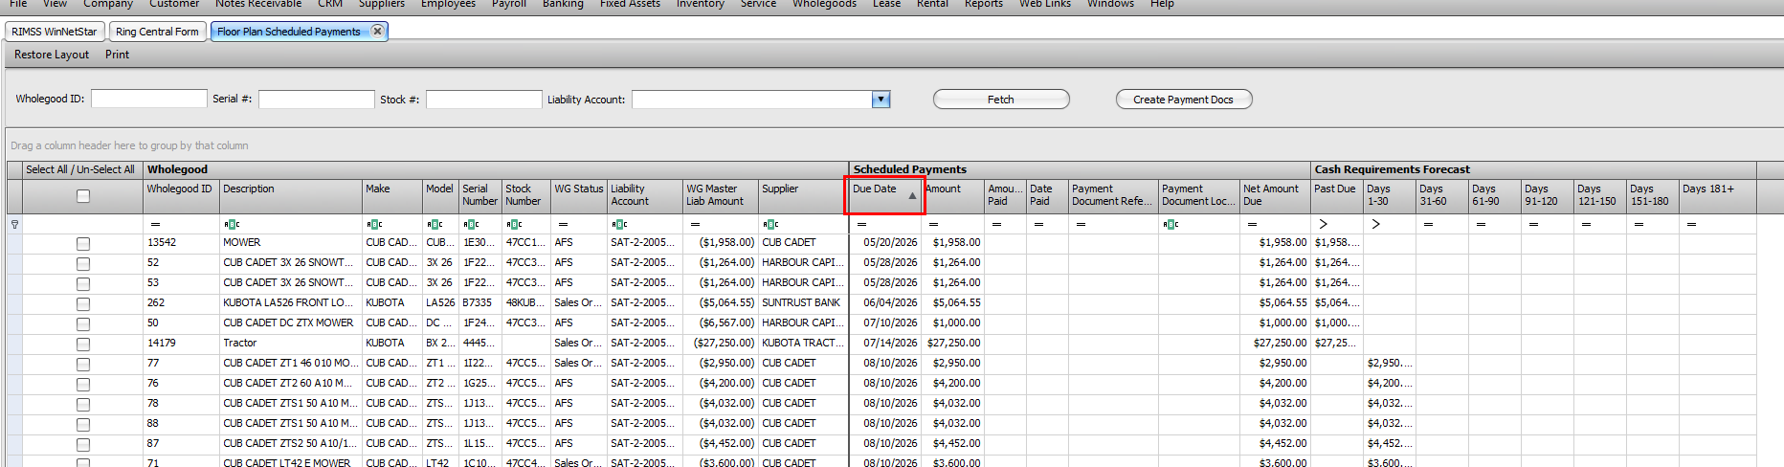Check the box for wholegood 13542 MOWER

[83, 244]
